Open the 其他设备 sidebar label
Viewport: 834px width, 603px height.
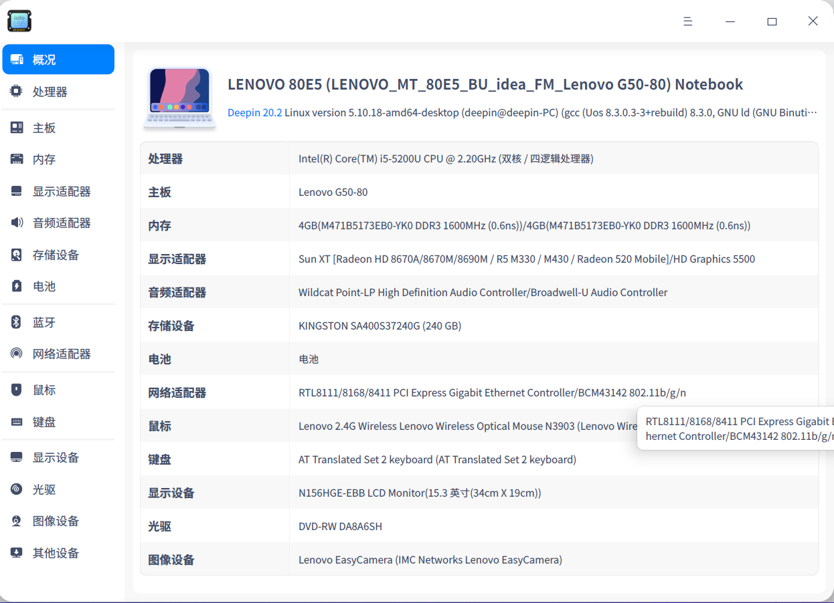[x=56, y=553]
